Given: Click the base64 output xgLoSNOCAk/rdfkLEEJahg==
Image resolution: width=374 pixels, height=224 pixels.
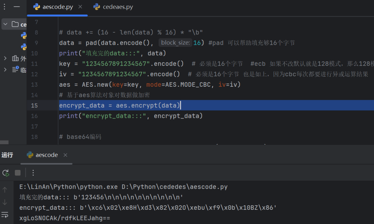Looking at the screenshot, I should [65, 218].
